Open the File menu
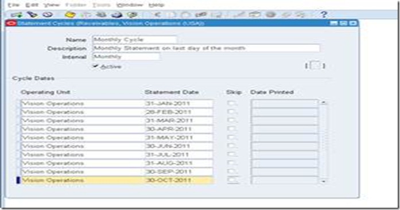This screenshot has height=210, width=400. pos(14,5)
